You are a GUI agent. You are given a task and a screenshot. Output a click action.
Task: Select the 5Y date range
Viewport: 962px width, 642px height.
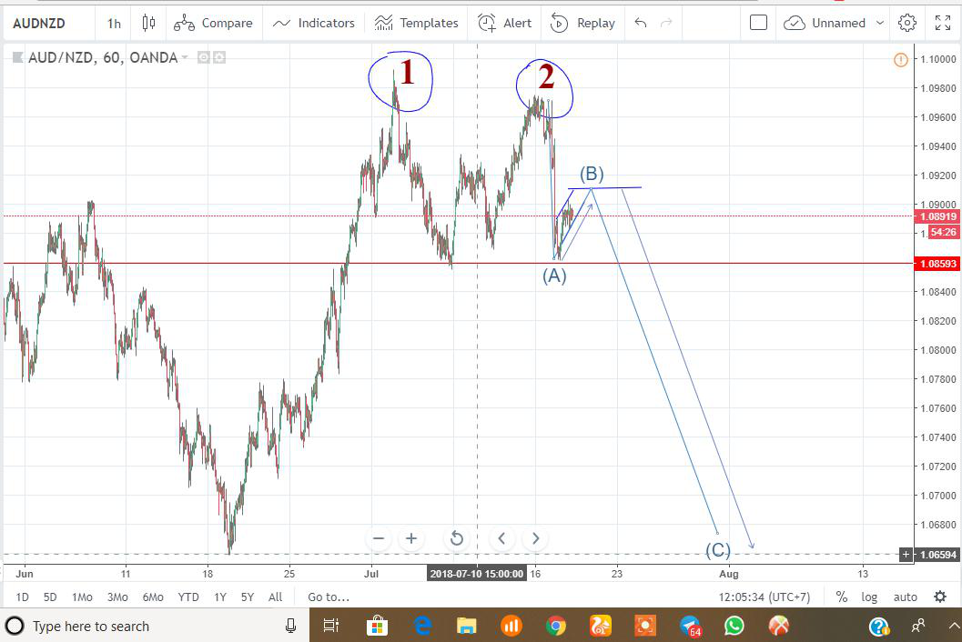(x=248, y=597)
